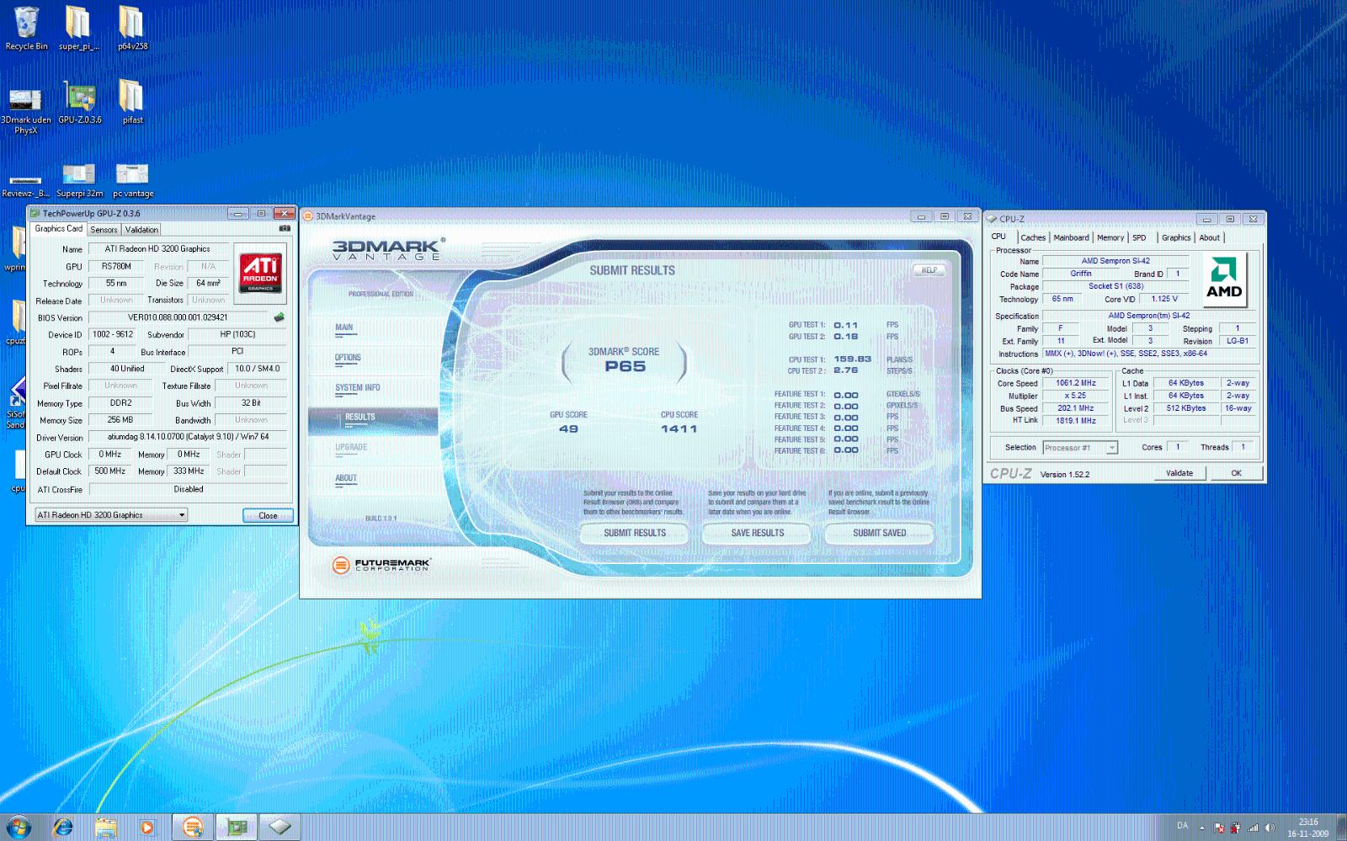Image resolution: width=1347 pixels, height=841 pixels.
Task: Open the Processor #1 selection dropdown
Action: 1080,447
